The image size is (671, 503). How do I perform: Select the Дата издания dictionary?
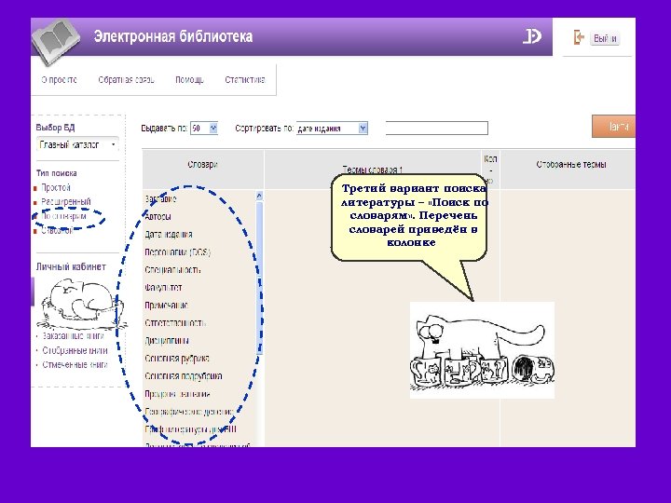click(x=168, y=235)
